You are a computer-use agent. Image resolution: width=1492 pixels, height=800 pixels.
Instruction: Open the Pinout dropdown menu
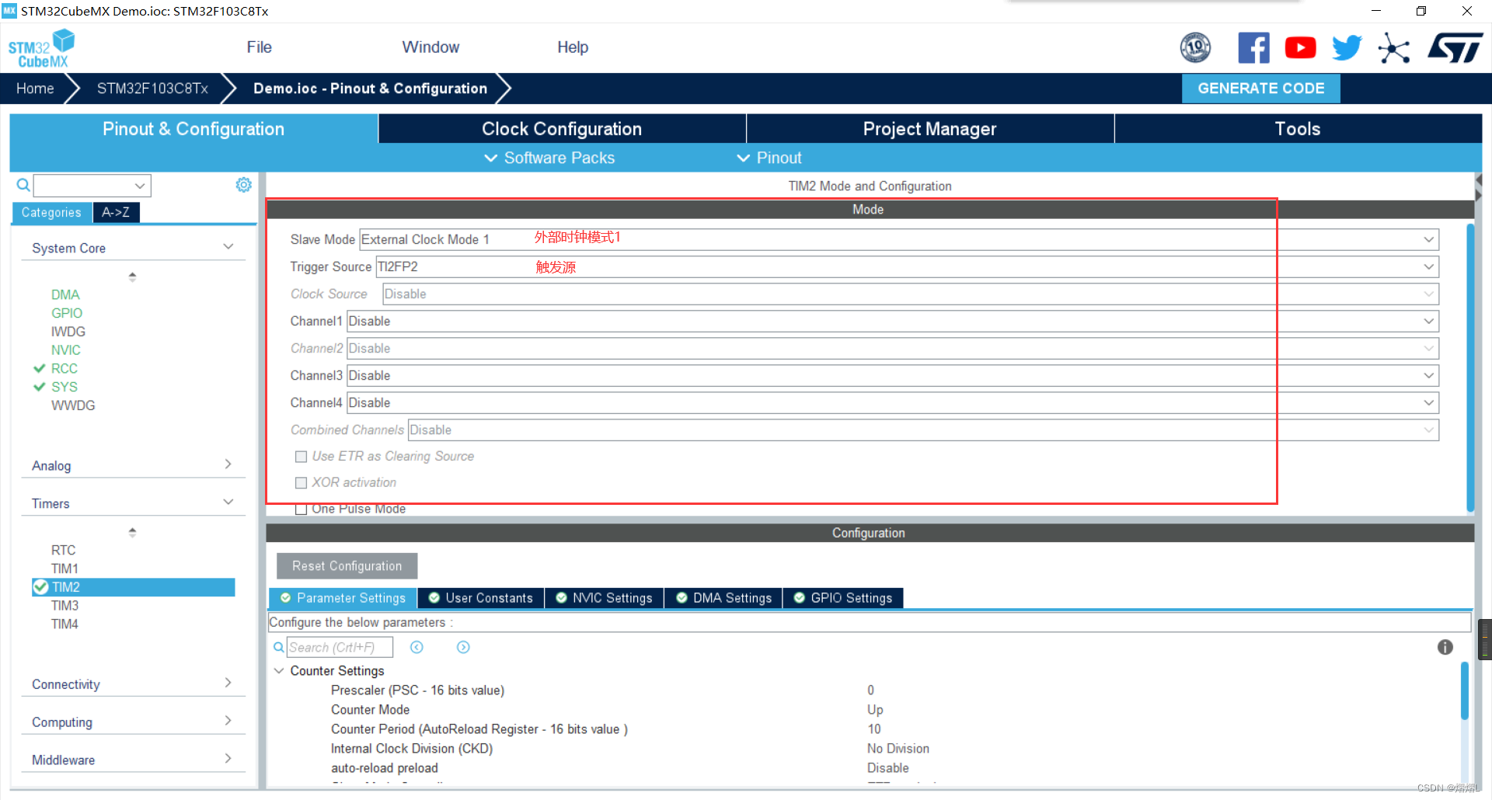tap(769, 158)
